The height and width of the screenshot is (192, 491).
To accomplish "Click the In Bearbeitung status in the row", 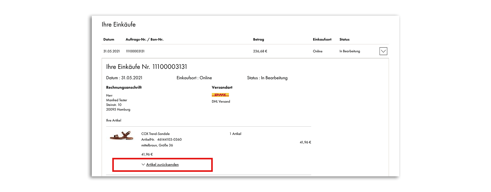I will 350,51.
